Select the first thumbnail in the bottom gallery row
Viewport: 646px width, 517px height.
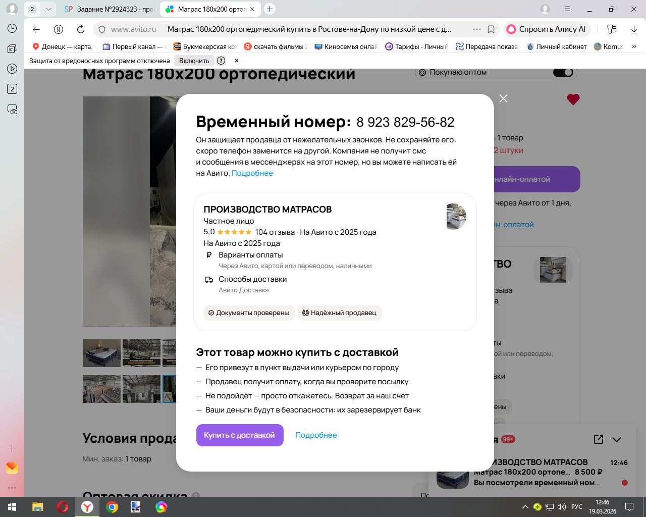[x=102, y=389]
